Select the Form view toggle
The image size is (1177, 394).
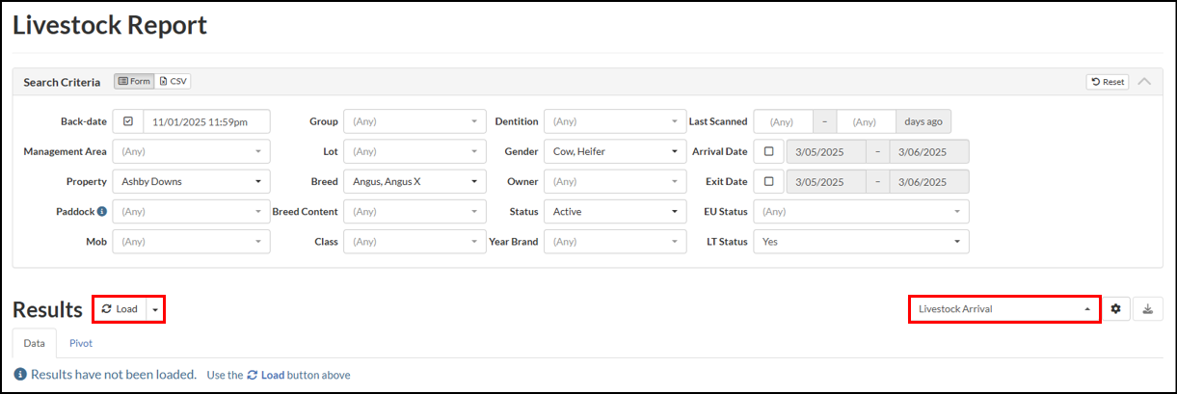pyautogui.click(x=134, y=82)
